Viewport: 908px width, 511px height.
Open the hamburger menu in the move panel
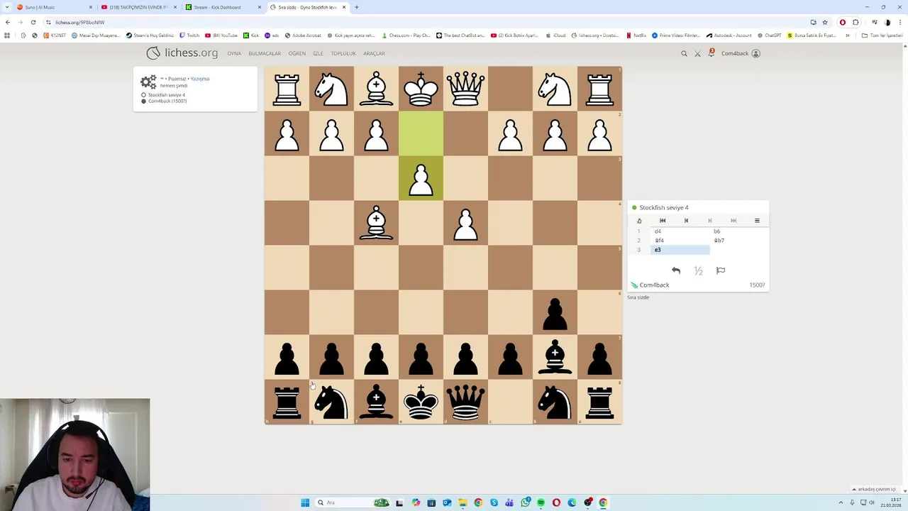click(757, 221)
